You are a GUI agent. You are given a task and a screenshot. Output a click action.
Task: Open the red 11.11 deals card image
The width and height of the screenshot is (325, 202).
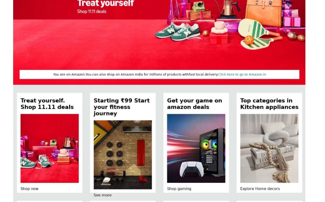tap(50, 148)
